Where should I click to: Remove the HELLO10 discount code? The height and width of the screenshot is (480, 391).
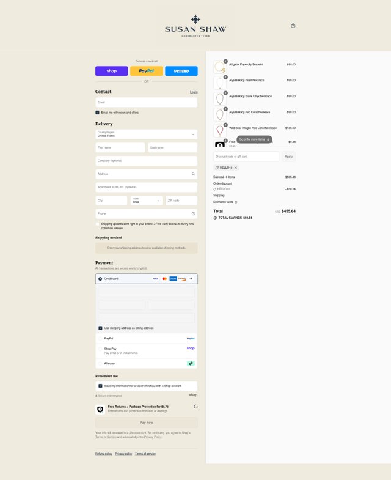click(236, 168)
